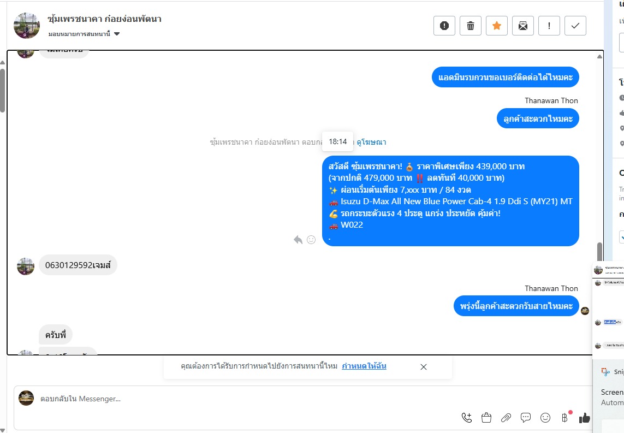Start a call with phone plus icon
624x433 pixels.
pyautogui.click(x=467, y=418)
